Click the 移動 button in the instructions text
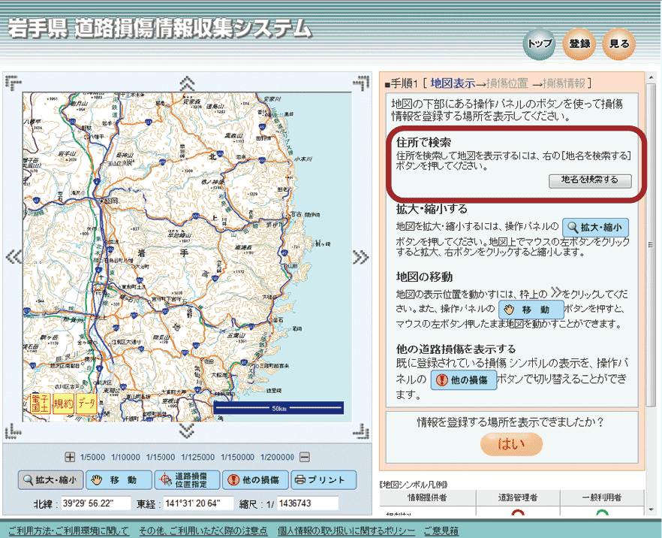662x538 pixels. [531, 310]
